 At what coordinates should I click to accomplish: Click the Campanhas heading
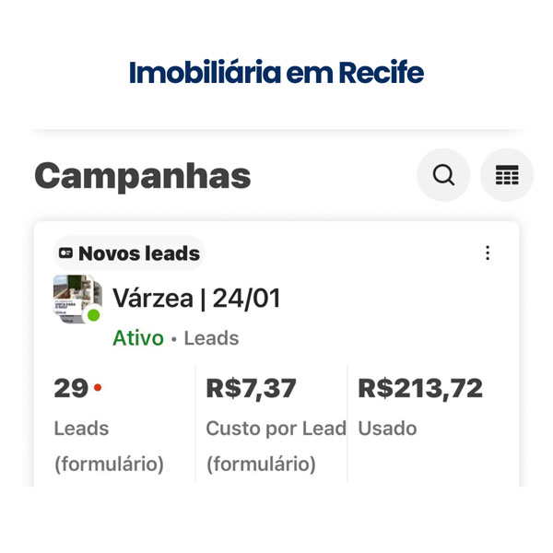point(143,175)
